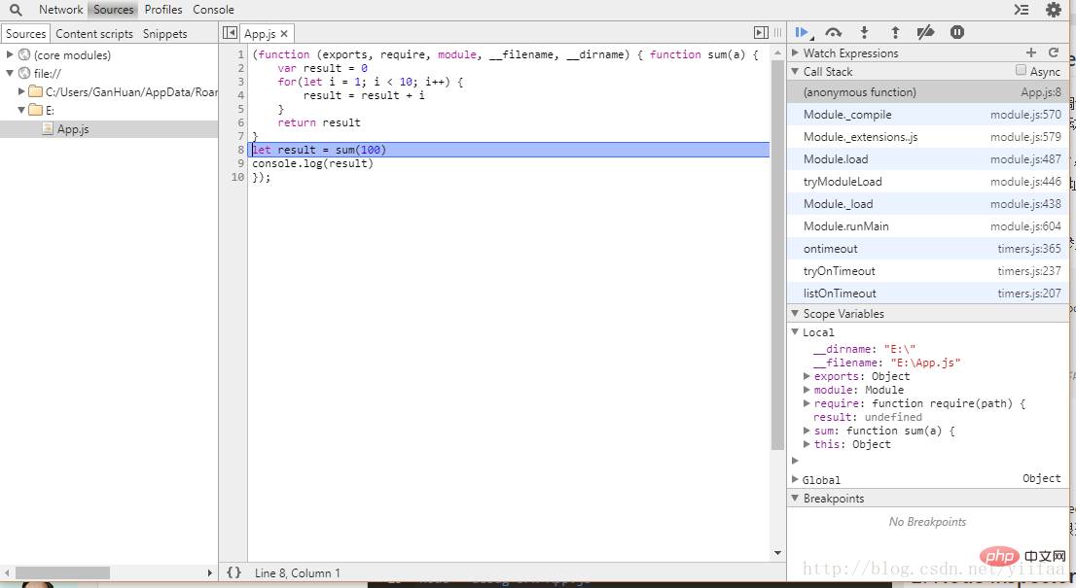Click line number 9 gutter
The height and width of the screenshot is (588, 1076).
[240, 163]
